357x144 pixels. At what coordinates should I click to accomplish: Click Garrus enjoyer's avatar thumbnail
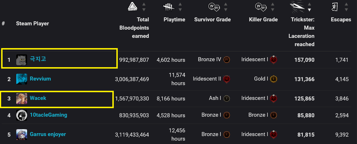click(22, 135)
